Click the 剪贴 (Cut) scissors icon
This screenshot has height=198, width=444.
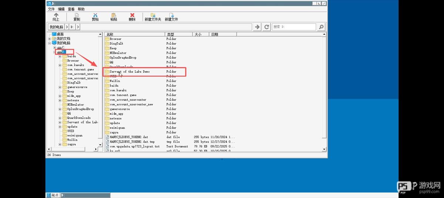click(x=95, y=17)
